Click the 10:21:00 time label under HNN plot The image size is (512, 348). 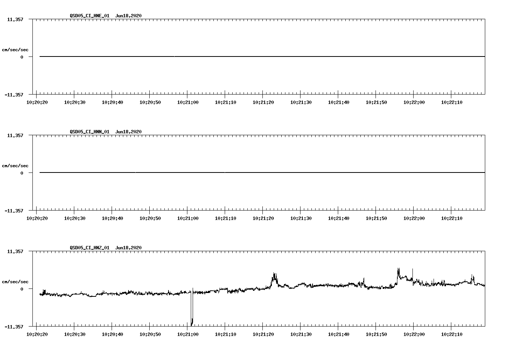(188, 218)
